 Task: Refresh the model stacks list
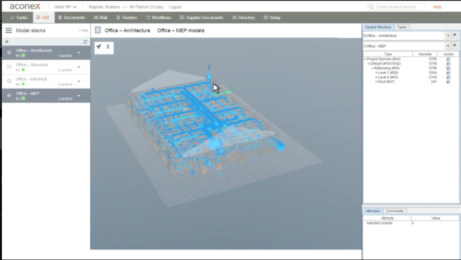pyautogui.click(x=85, y=42)
